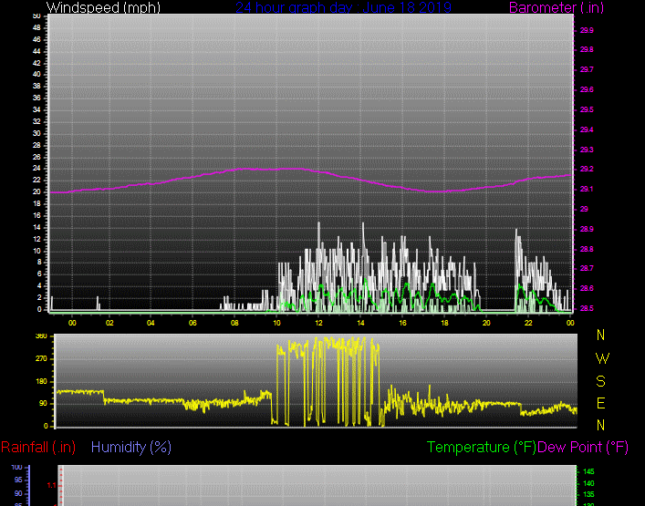
Task: Click windspeed scale value 48
Action: tap(36, 27)
